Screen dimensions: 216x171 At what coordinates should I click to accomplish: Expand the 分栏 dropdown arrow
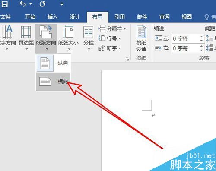pyautogui.click(x=89, y=49)
